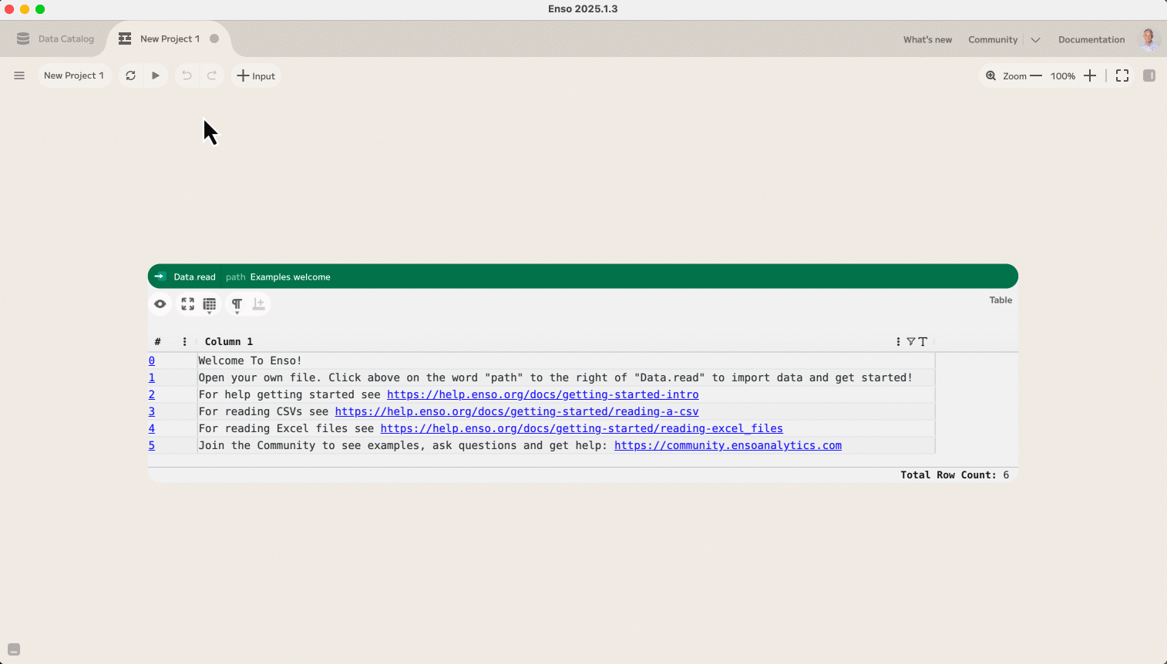Zoom in with the plus button
Image resolution: width=1167 pixels, height=664 pixels.
(x=1090, y=75)
